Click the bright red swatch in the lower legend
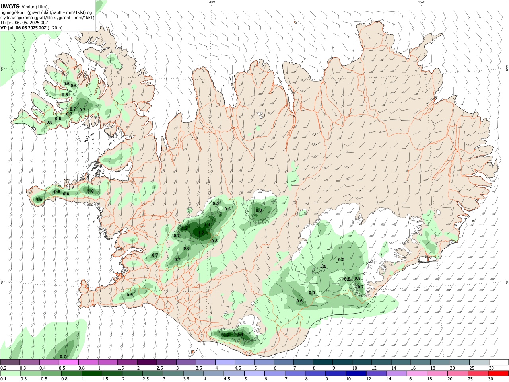 point(498,374)
